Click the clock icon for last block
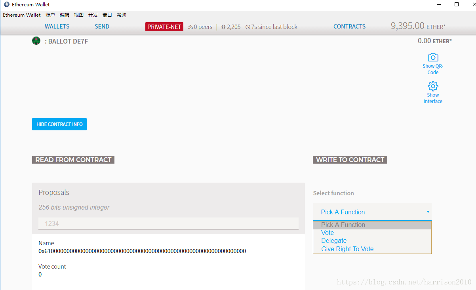This screenshot has height=290, width=476. [248, 27]
